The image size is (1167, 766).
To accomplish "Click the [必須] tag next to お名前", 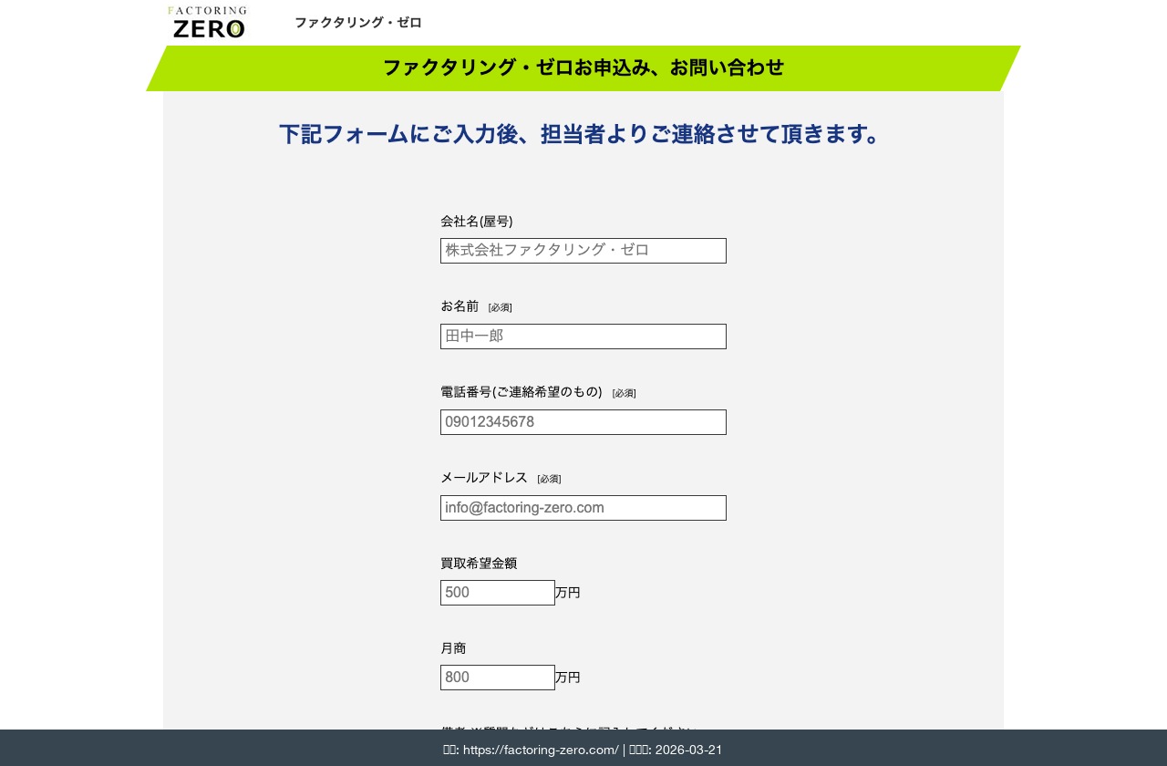I will coord(500,306).
